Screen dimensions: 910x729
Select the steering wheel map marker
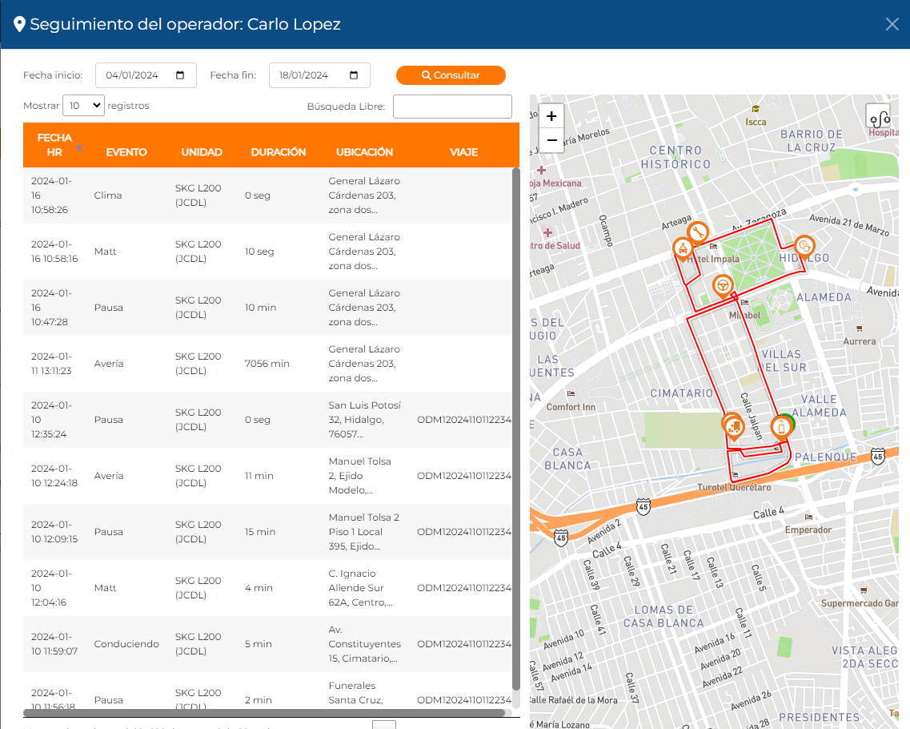[x=722, y=285]
